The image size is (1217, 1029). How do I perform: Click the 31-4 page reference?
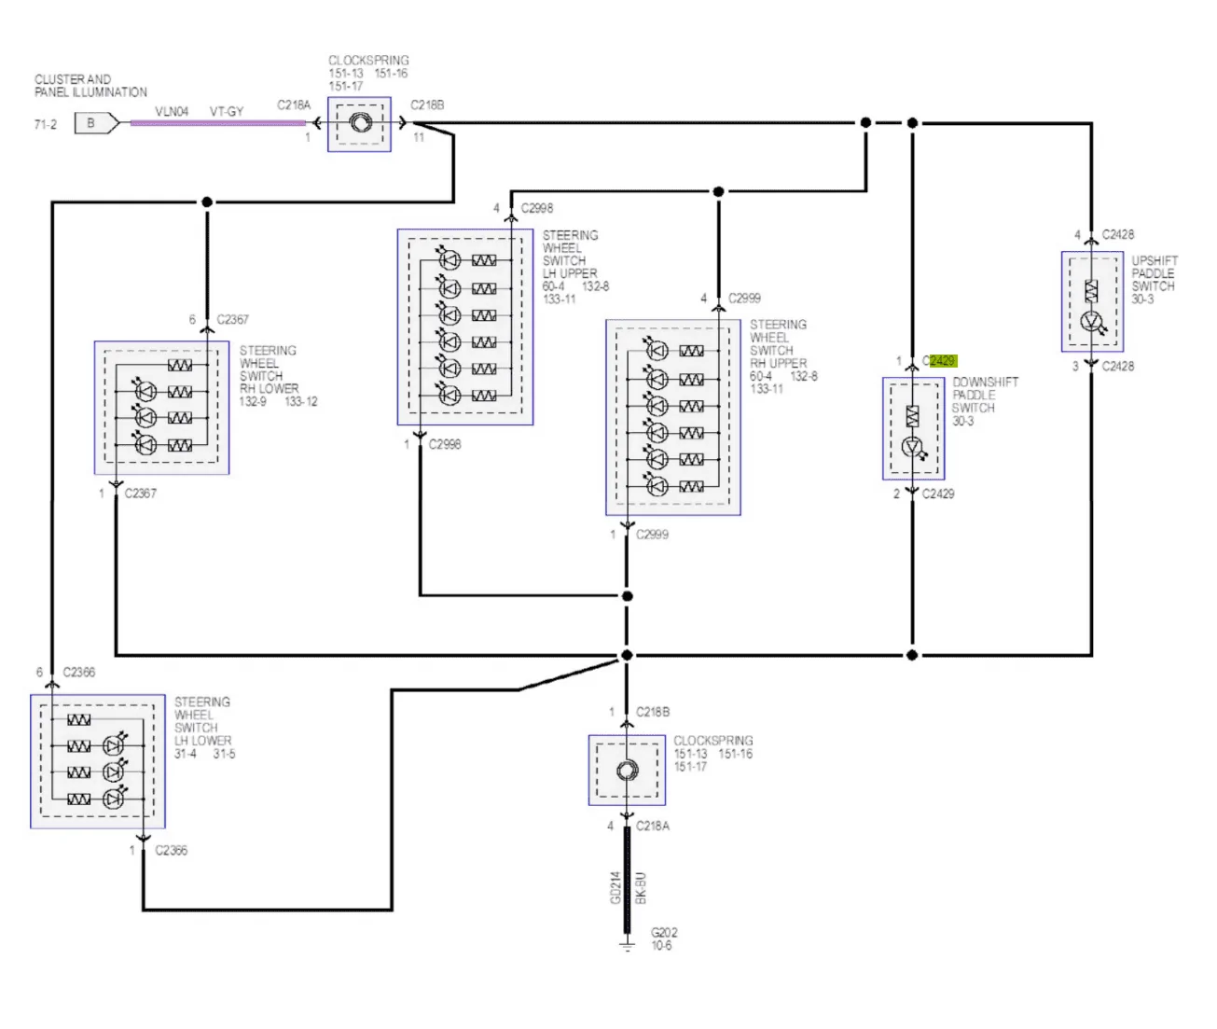185,754
